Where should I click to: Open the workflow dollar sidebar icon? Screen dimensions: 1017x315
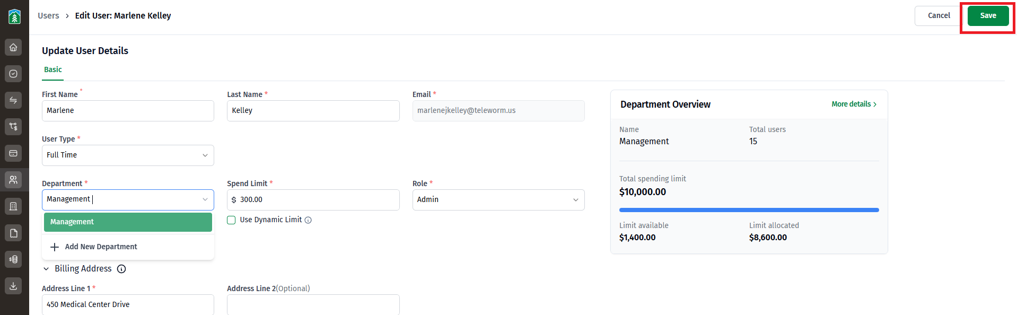point(13,127)
